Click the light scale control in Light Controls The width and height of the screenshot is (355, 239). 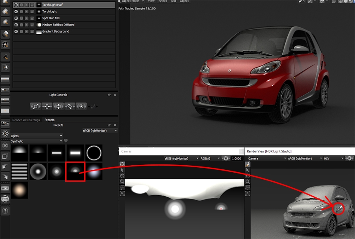point(35,106)
